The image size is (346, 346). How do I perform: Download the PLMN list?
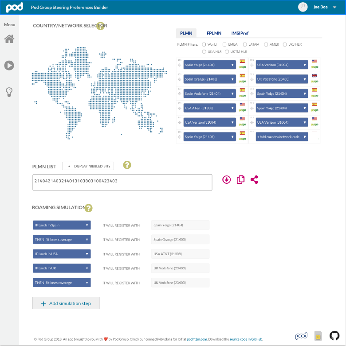(227, 179)
